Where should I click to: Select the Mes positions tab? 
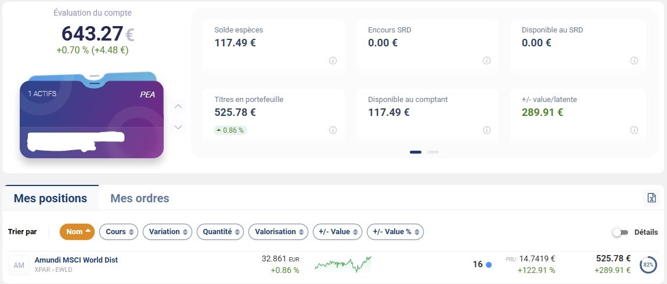51,198
